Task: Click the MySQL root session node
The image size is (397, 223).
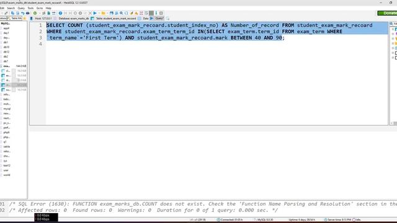Action: coord(6,24)
